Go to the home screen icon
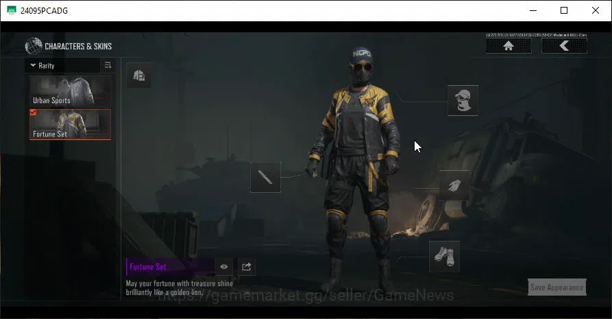This screenshot has height=319, width=612. click(x=509, y=46)
